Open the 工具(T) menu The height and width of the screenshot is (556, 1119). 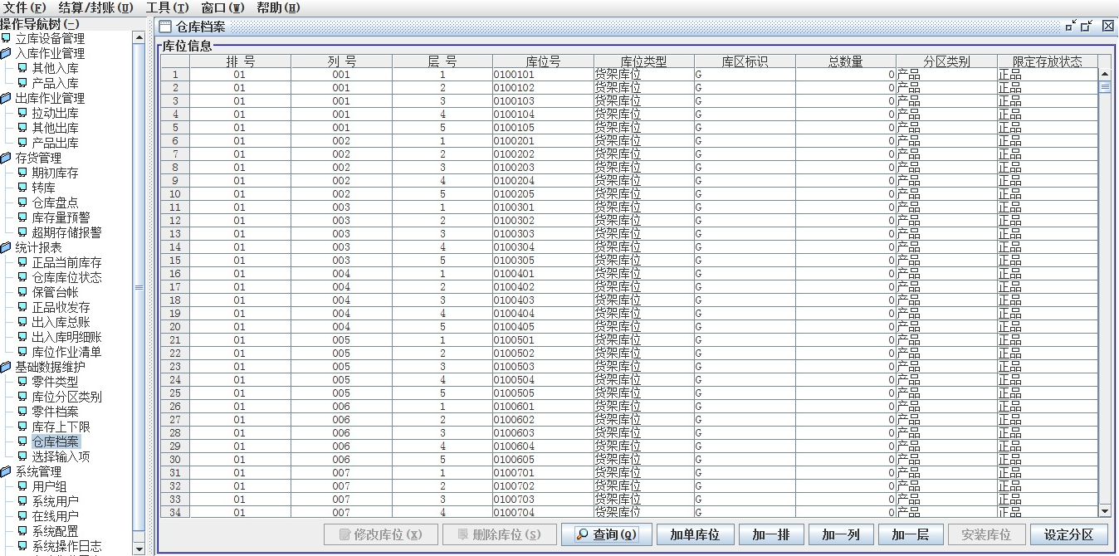point(167,7)
